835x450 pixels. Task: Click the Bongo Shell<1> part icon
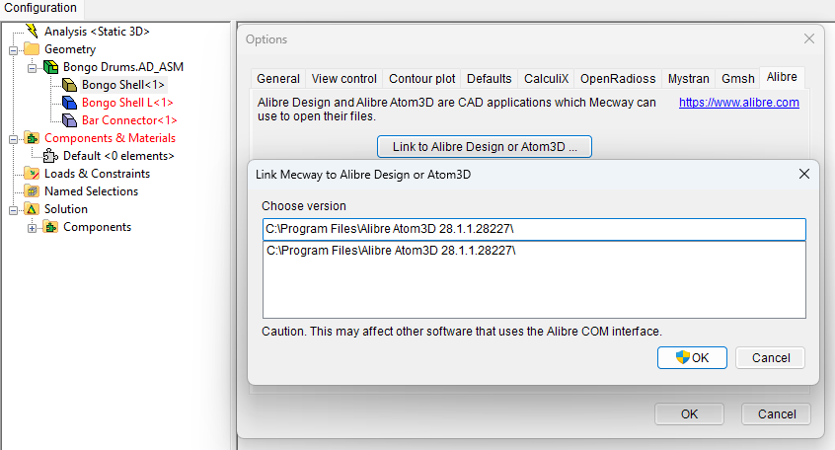tap(69, 85)
